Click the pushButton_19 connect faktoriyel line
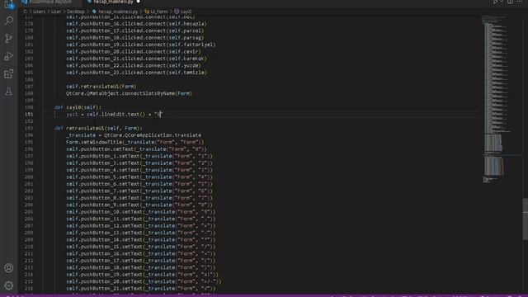Image resolution: width=528 pixels, height=297 pixels. coord(141,45)
